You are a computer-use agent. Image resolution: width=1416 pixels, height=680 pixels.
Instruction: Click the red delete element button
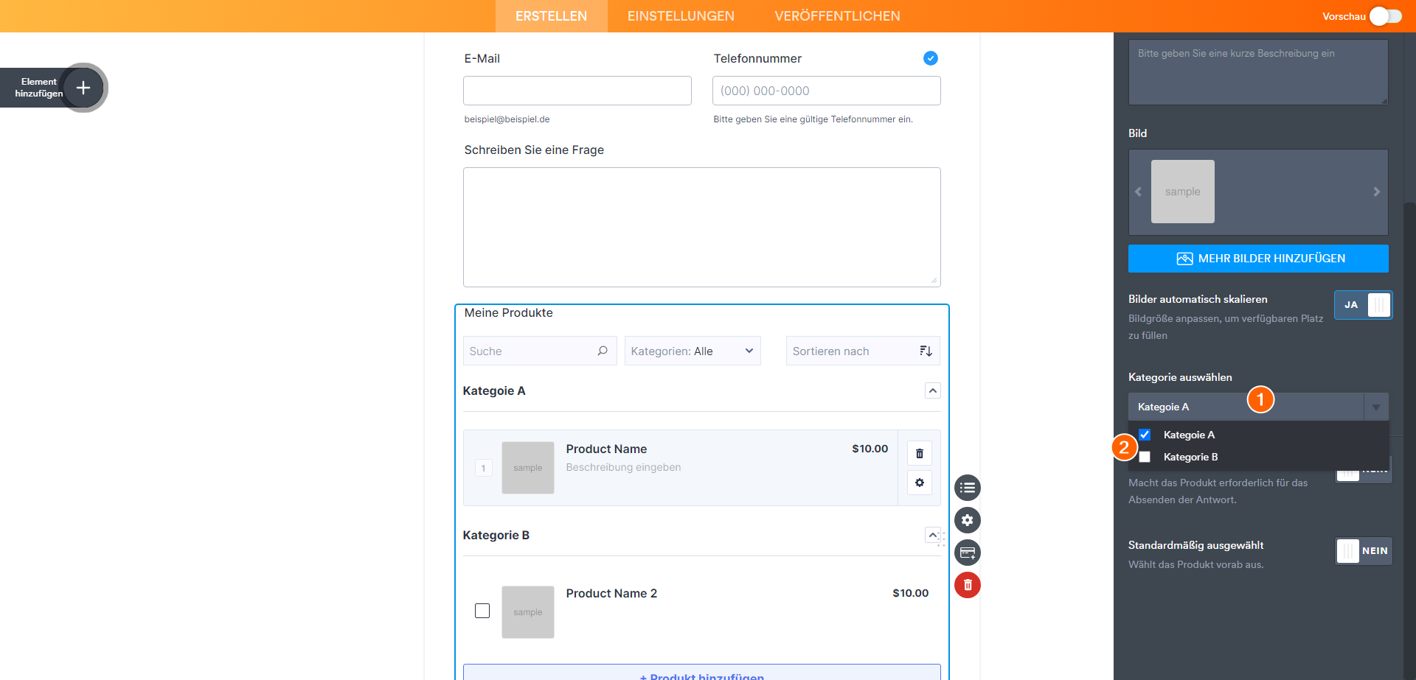pyautogui.click(x=968, y=585)
